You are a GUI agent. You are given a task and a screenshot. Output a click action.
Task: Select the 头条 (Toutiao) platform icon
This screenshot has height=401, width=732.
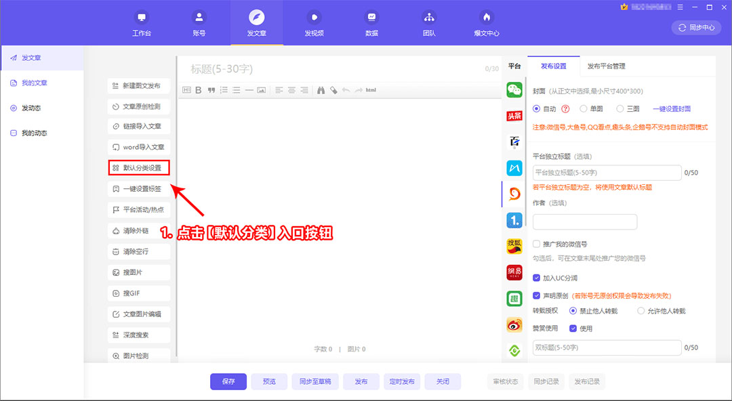(514, 117)
